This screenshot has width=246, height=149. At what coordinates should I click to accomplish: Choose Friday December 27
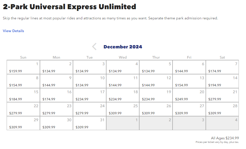189,109
